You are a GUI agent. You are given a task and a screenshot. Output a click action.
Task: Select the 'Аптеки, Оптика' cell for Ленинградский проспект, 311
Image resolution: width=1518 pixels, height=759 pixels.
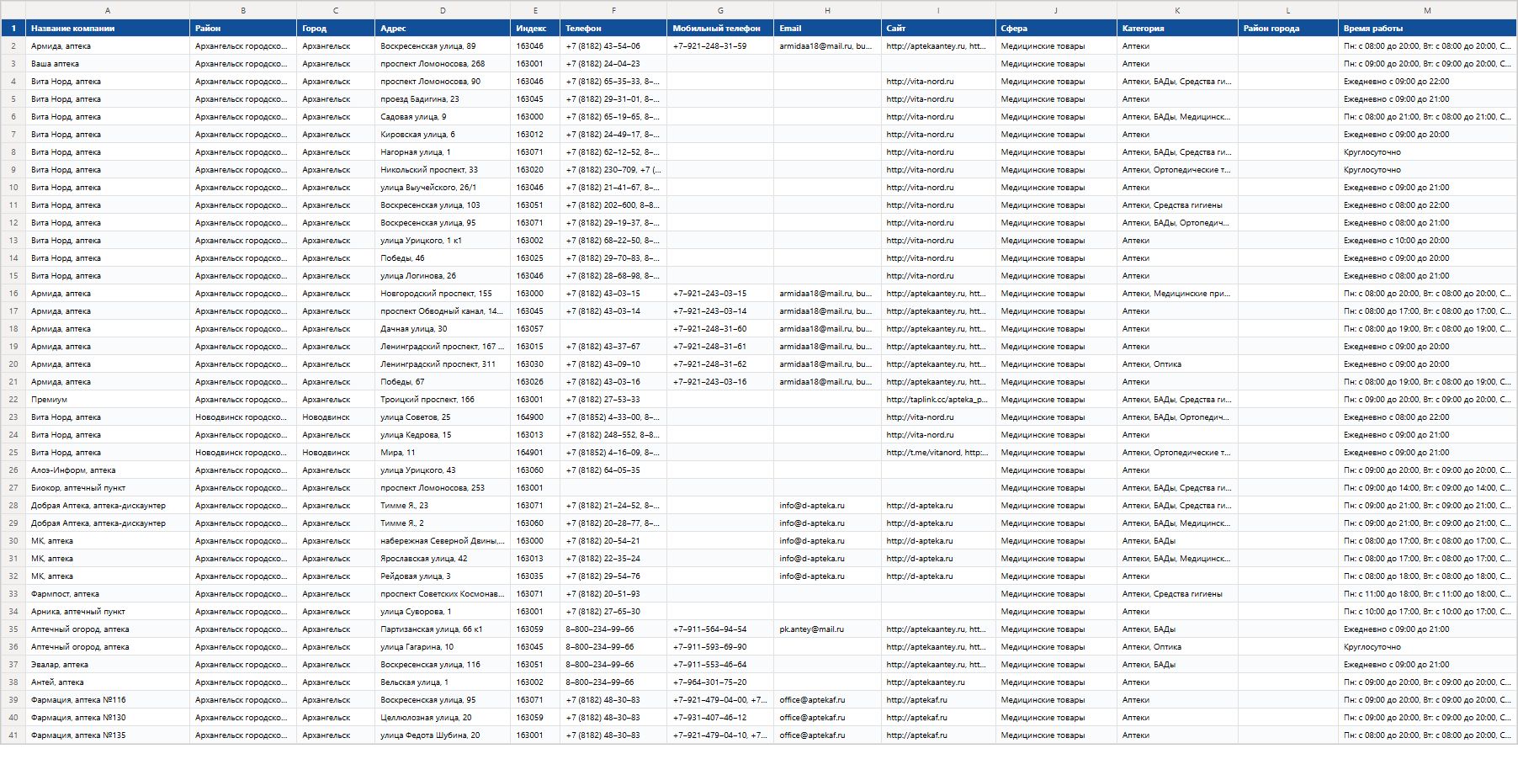click(1177, 364)
